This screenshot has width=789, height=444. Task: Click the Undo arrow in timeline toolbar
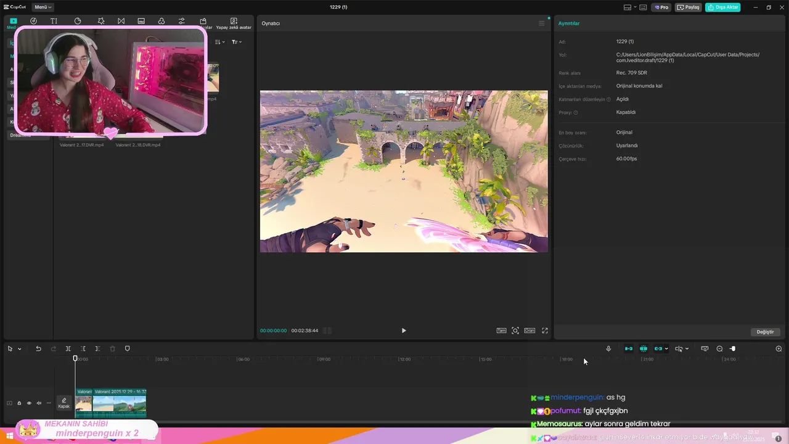38,348
